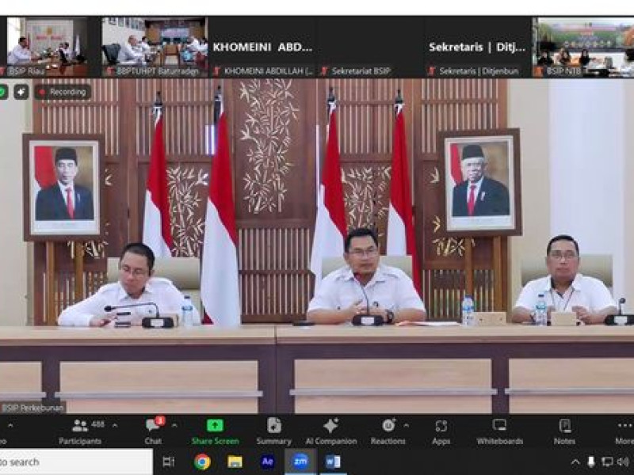
Task: Open the Notes tool
Action: pyautogui.click(x=564, y=430)
